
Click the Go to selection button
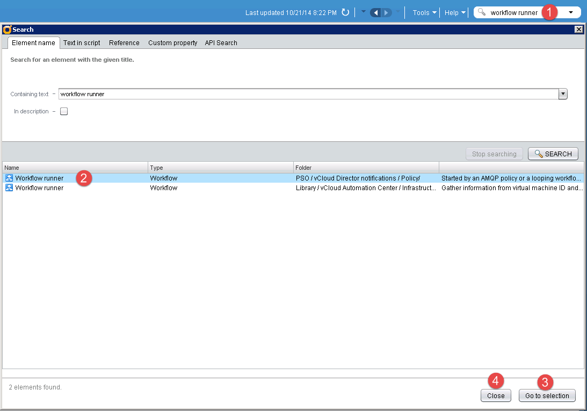(x=547, y=396)
